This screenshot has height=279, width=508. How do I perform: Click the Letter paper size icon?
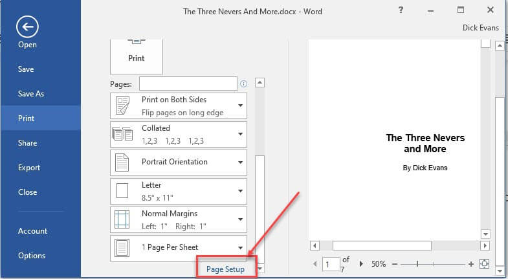click(122, 190)
